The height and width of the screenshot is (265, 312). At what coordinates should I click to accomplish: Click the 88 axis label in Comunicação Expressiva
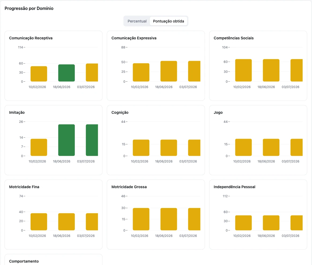(123, 47)
